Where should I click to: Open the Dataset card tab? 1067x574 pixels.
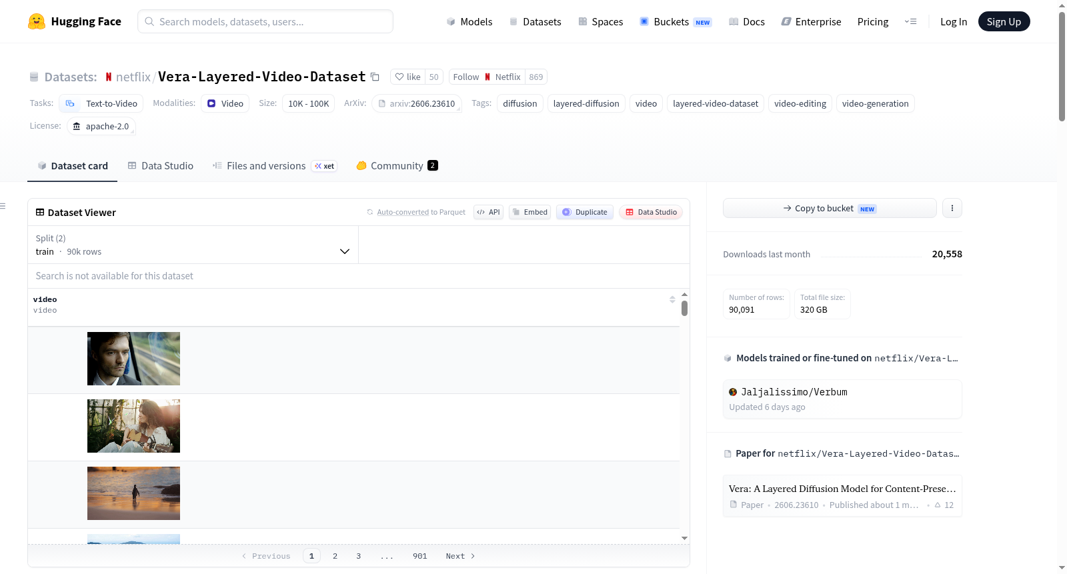(x=73, y=166)
